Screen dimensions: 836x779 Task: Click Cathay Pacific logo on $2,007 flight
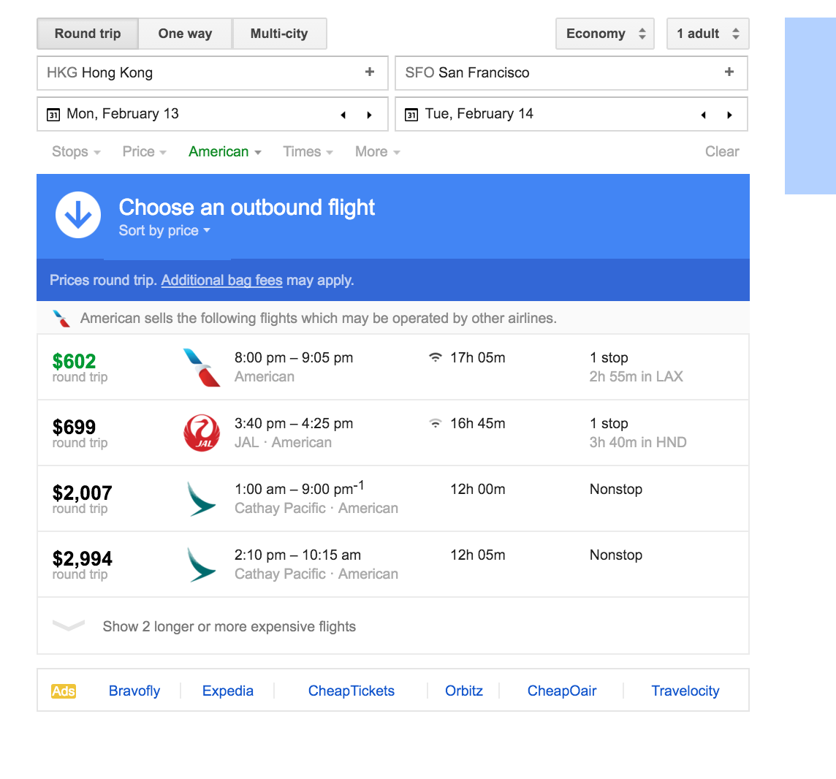coord(202,499)
